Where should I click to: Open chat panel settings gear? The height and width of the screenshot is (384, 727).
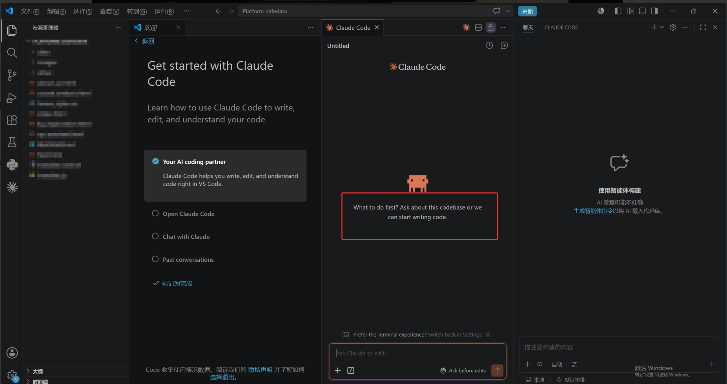point(672,27)
